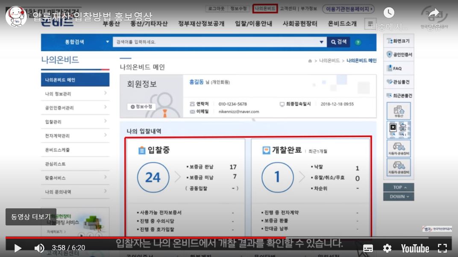The image size is (458, 257).
Task: Expand 전자계약관리 sidebar item
Action: tap(75, 136)
